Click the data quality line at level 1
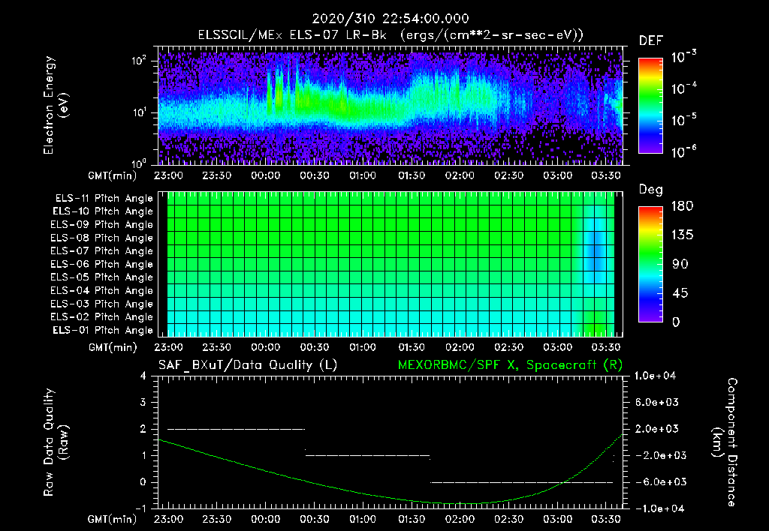769x531 pixels. 367,455
